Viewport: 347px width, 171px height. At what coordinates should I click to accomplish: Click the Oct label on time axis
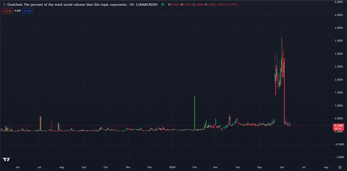106,167
